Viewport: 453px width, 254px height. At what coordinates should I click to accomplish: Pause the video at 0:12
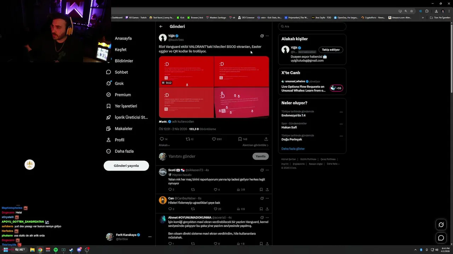[x=163, y=83]
